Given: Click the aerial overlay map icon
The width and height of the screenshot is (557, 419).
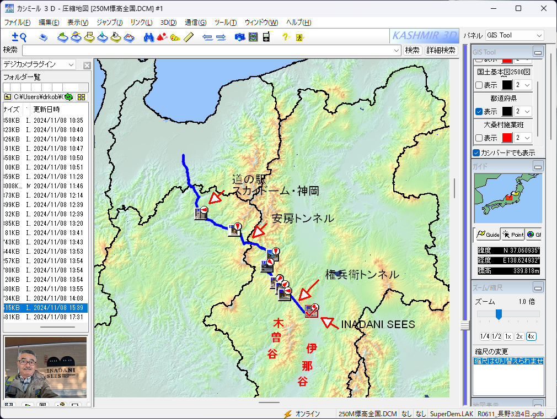Looking at the screenshot, I should [76, 37].
